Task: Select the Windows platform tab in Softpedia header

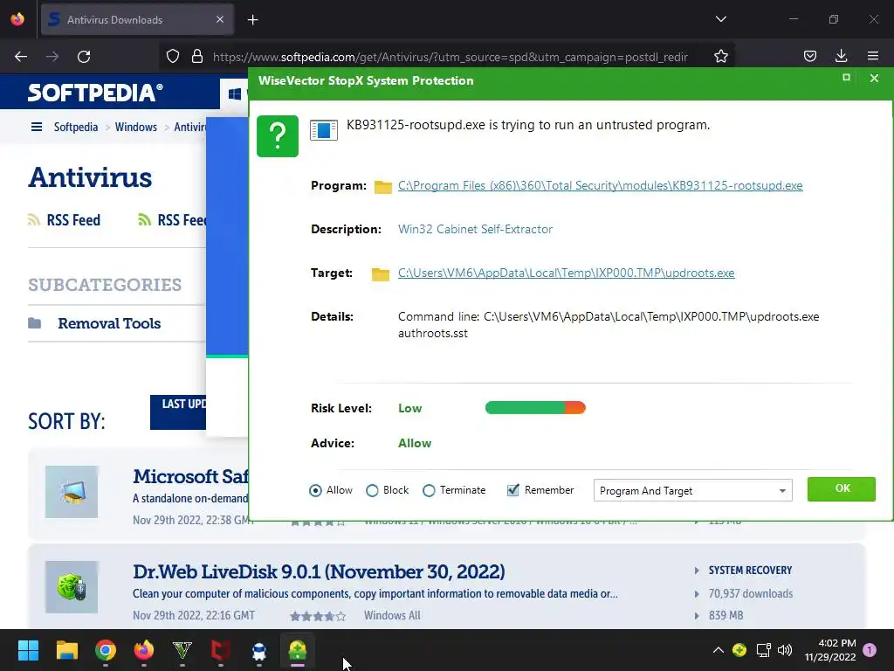Action: [x=234, y=93]
